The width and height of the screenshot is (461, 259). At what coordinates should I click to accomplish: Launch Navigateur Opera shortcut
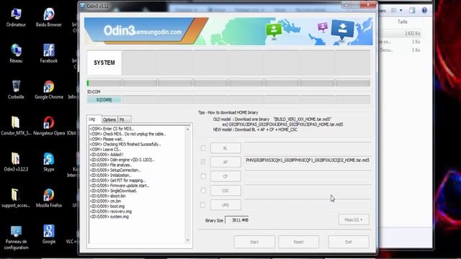pyautogui.click(x=49, y=126)
